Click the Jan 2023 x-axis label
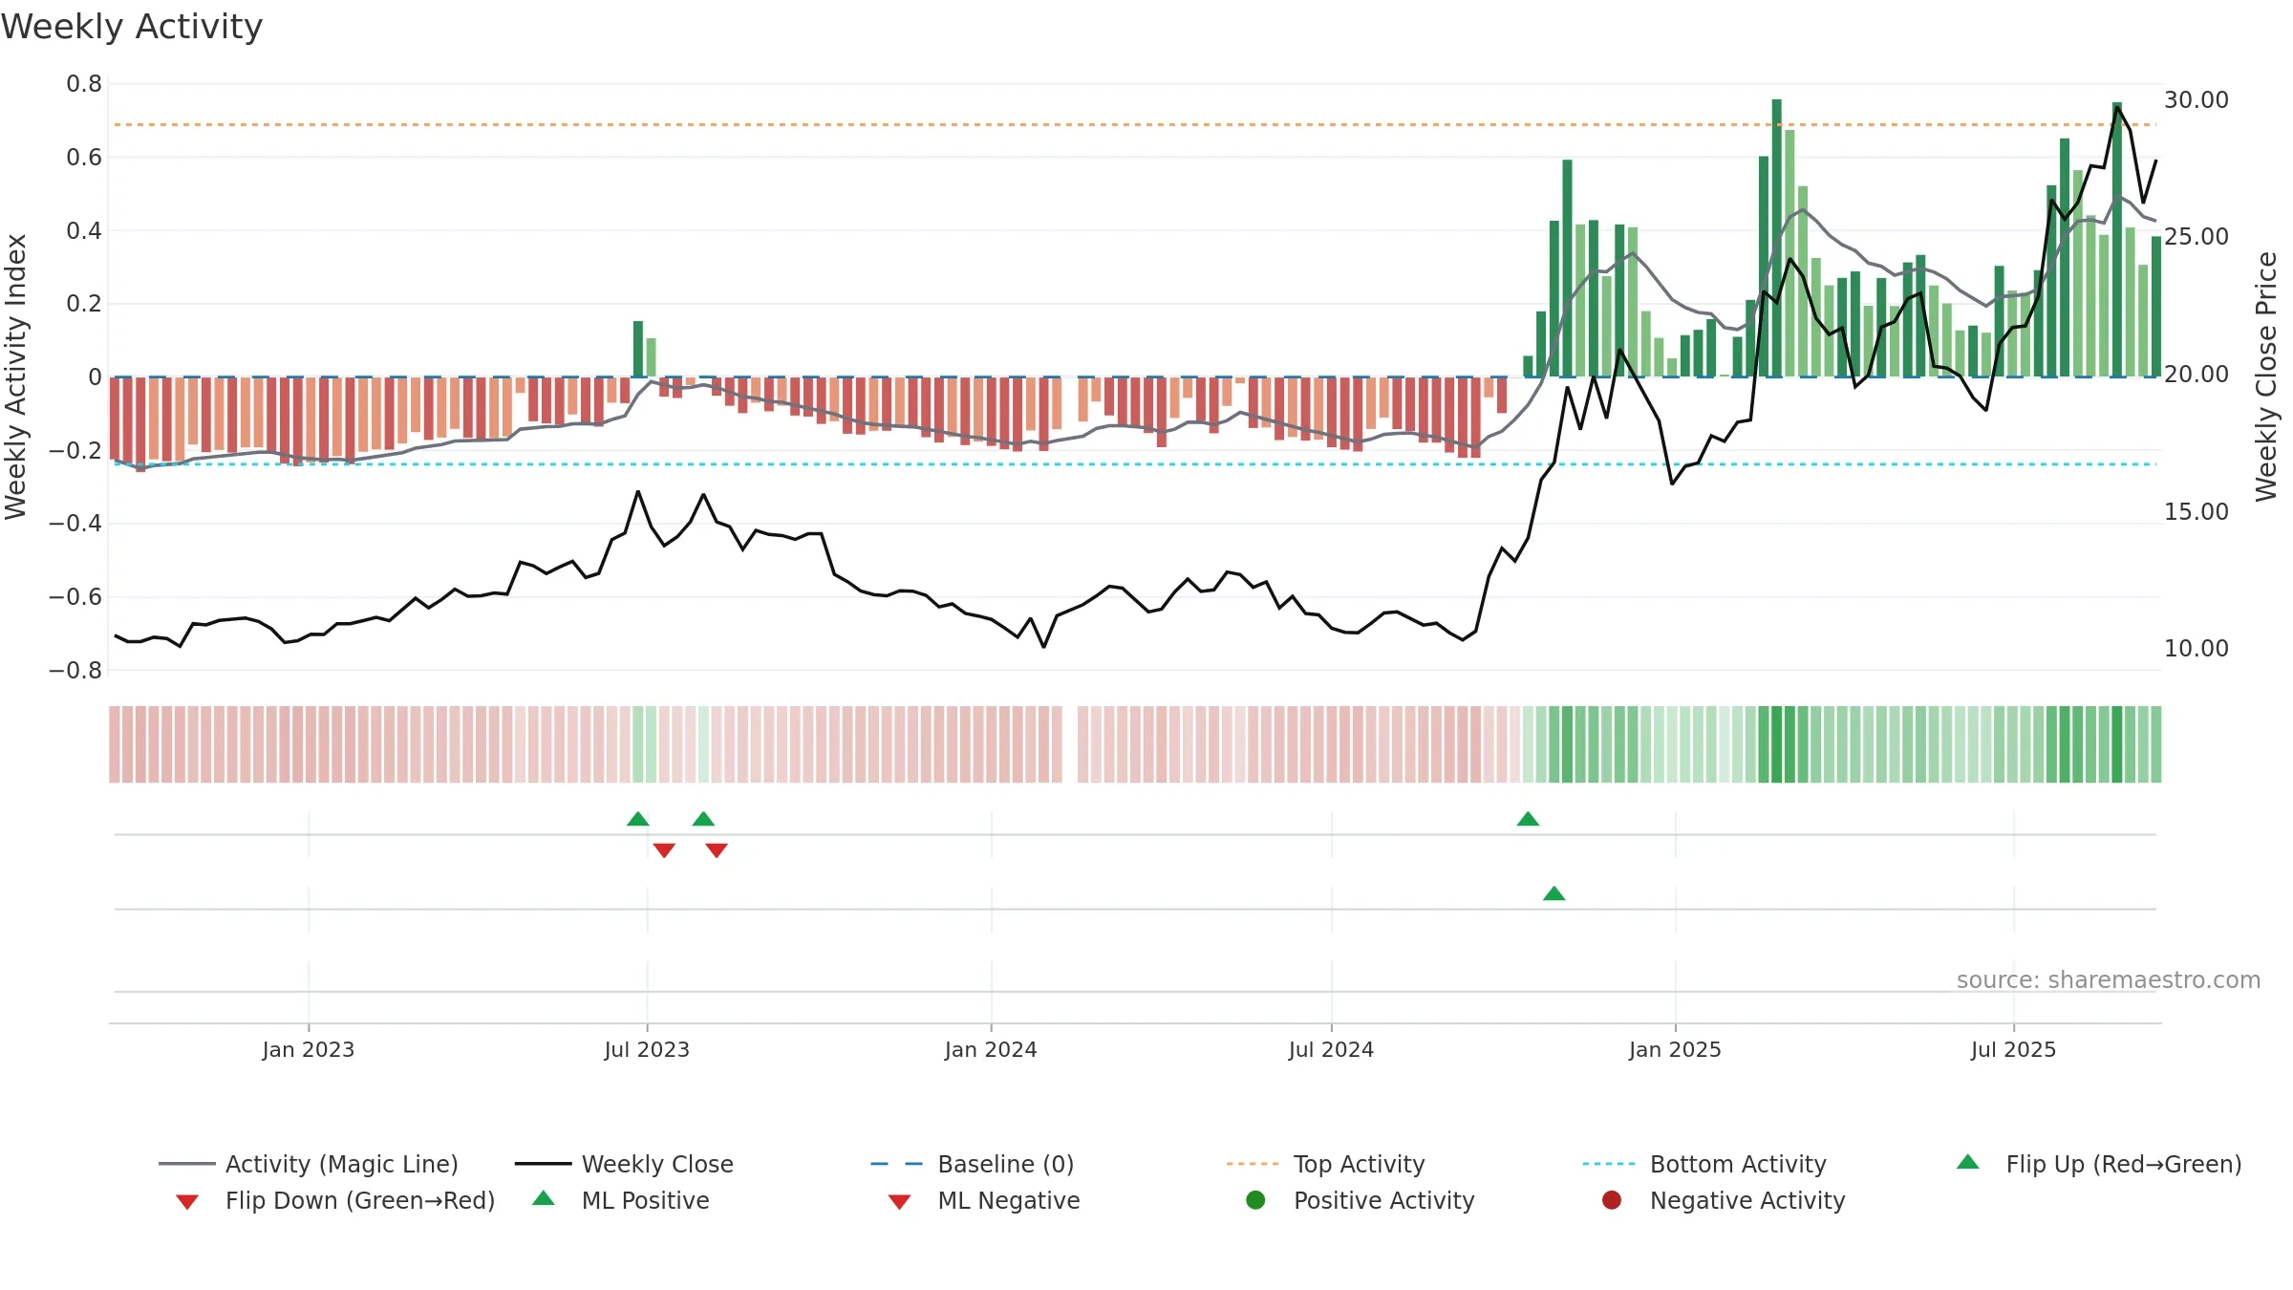Screen dimensions: 2293x1290 coord(308,1049)
